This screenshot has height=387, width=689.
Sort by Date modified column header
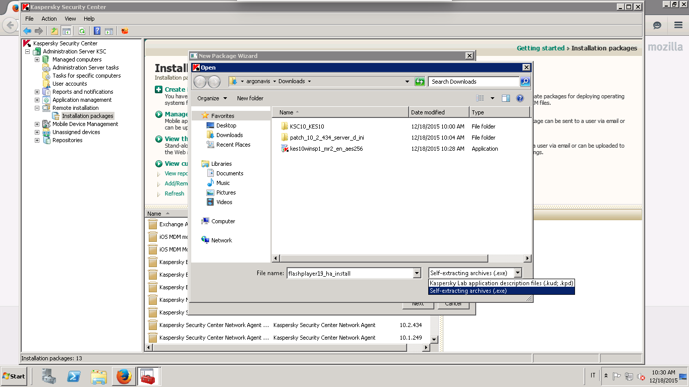439,112
